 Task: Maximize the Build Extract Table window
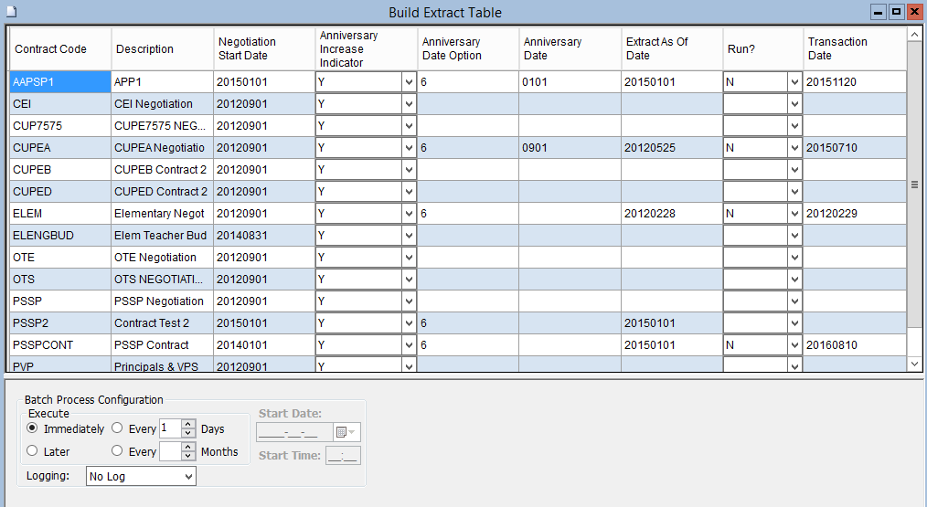click(x=896, y=12)
